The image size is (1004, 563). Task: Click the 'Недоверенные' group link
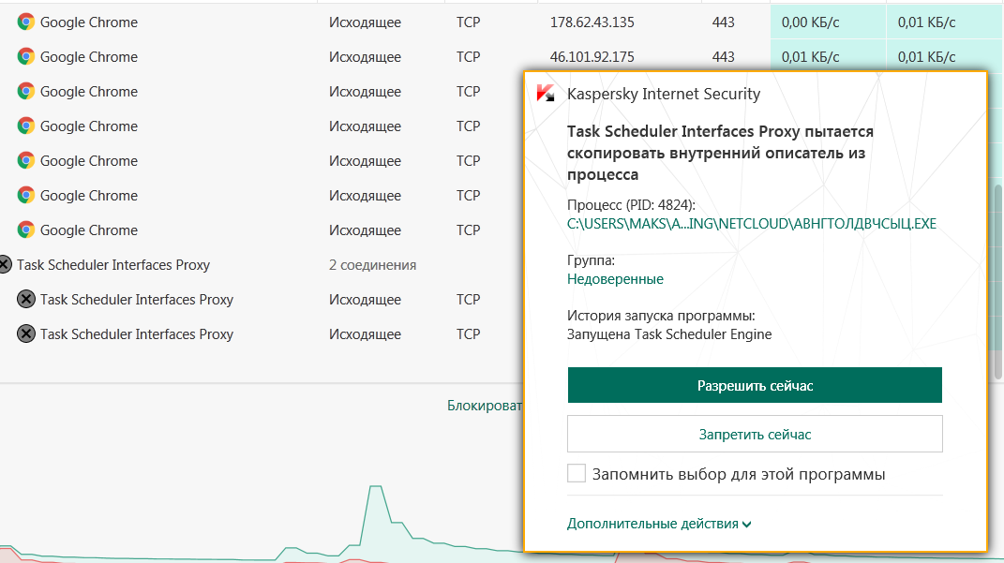[615, 279]
